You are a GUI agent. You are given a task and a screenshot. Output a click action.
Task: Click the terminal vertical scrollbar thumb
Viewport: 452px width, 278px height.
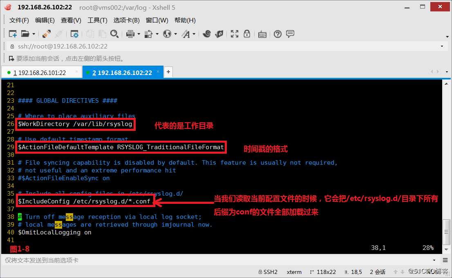[x=446, y=232]
